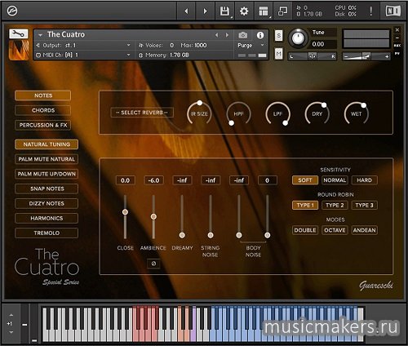Click the WET knob

click(357, 113)
